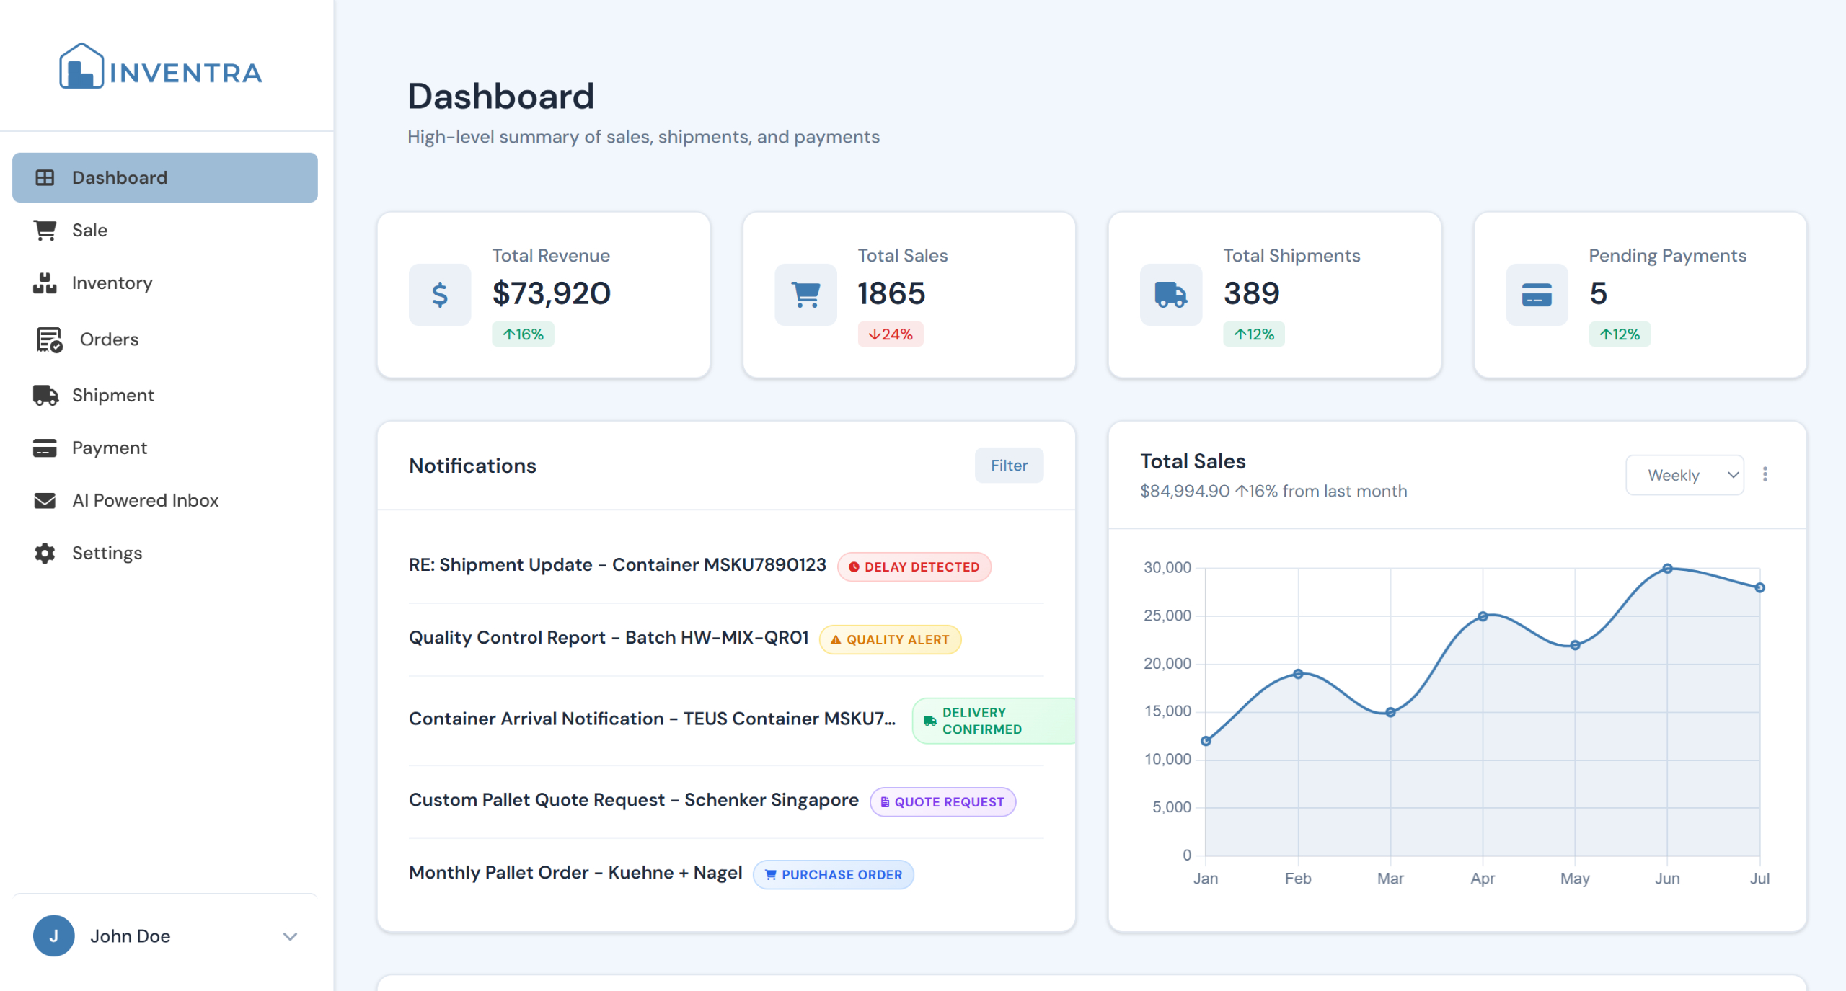Open the Weekly time range dropdown
The height and width of the screenshot is (991, 1846).
point(1684,474)
